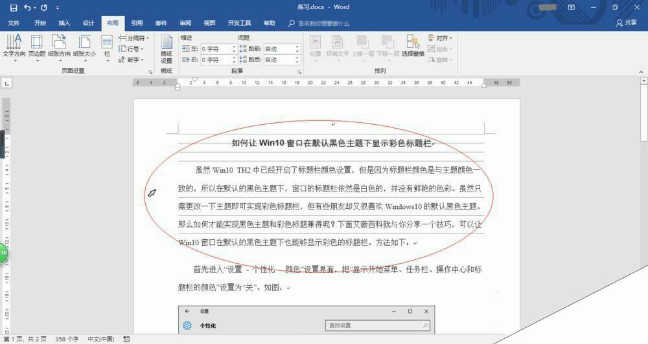Click the status bar page count 第1页，共2页

pos(25,339)
